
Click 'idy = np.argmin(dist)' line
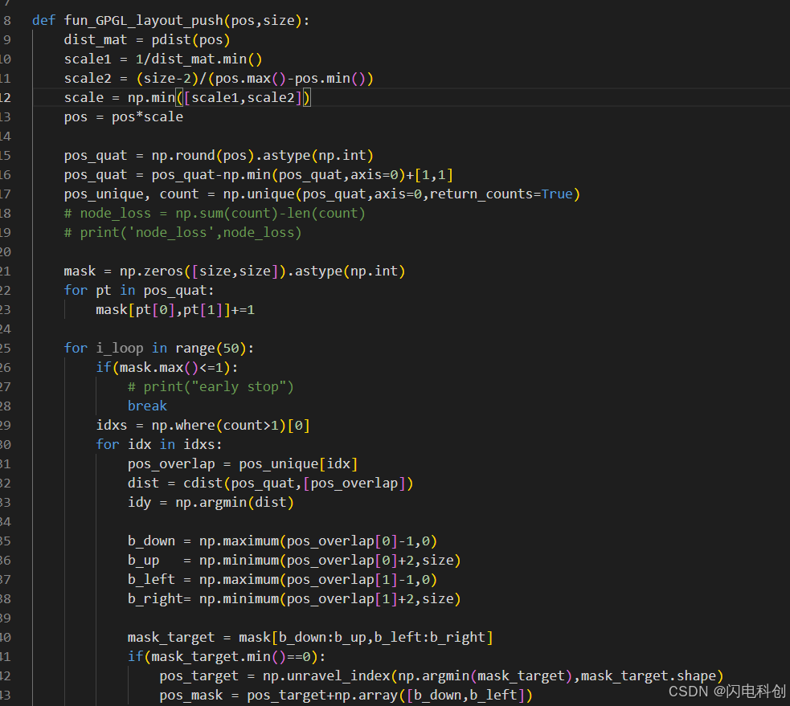(x=210, y=503)
